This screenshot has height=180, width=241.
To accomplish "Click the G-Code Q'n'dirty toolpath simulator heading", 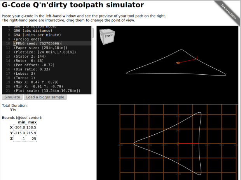I will coord(73,5).
